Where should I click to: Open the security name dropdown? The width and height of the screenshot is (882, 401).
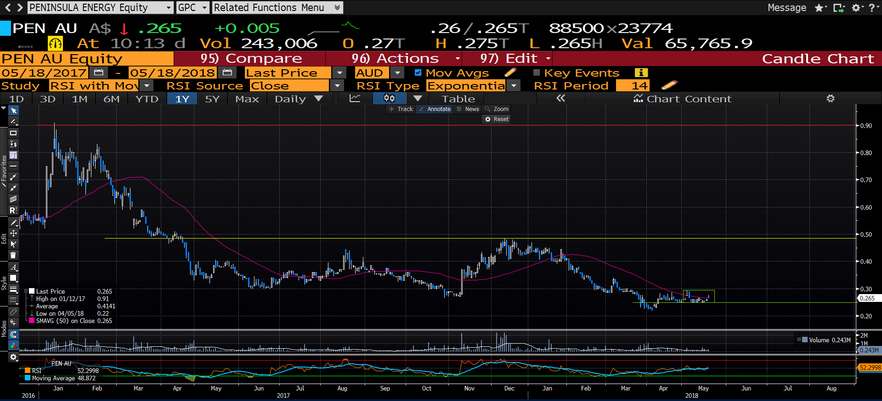[x=169, y=8]
